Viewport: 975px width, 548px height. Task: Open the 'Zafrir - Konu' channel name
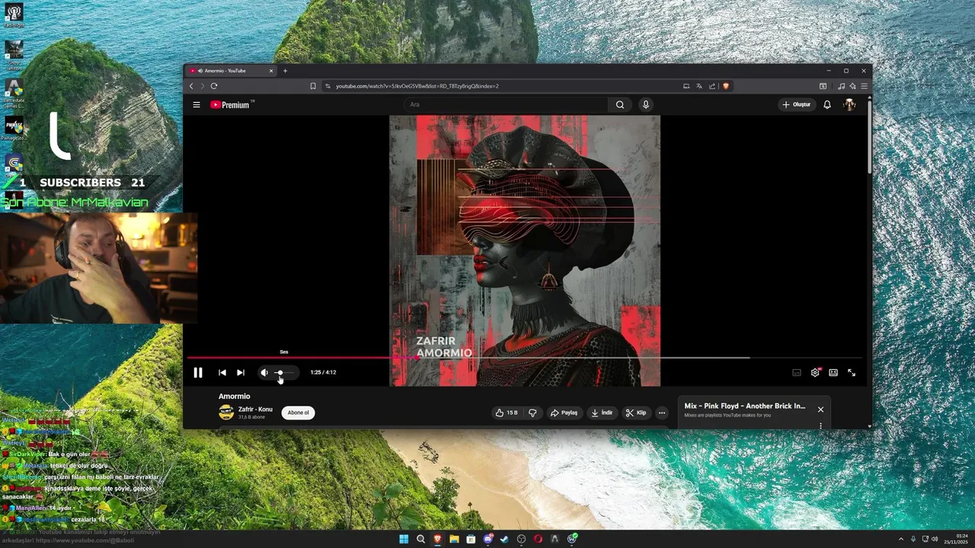click(x=255, y=409)
